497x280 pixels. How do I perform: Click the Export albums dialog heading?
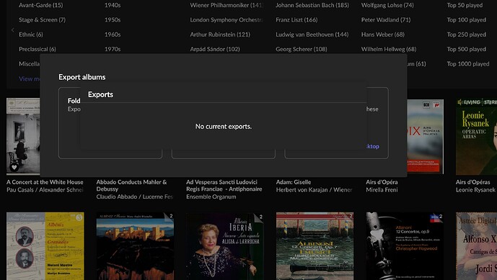(82, 77)
